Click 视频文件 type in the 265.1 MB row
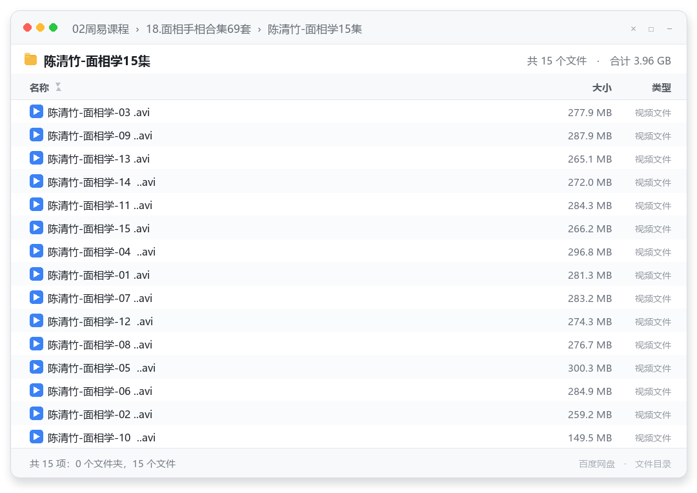 [x=653, y=159]
